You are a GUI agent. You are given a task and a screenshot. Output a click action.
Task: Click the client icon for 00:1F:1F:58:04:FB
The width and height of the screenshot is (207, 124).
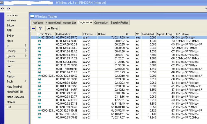tap(39, 69)
